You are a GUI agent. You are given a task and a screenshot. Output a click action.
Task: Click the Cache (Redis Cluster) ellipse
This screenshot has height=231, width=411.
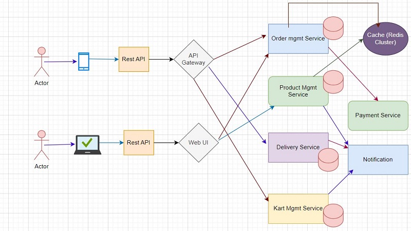[385, 38]
